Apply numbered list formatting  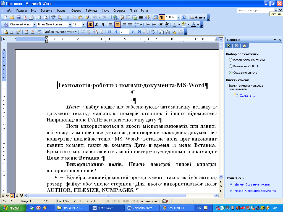(x=148, y=24)
